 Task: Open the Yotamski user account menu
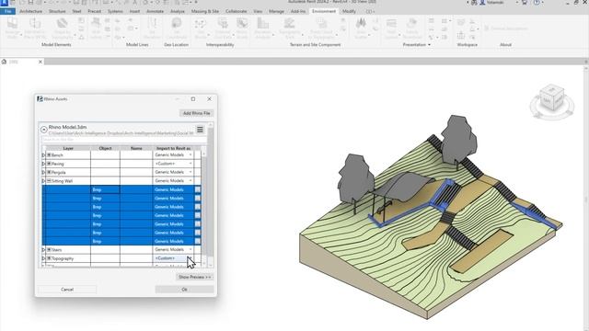click(491, 2)
